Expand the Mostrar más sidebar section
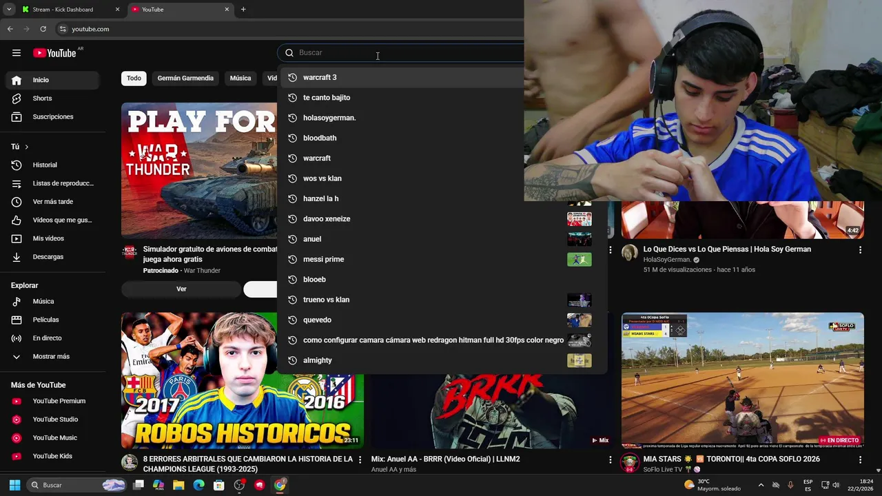This screenshot has height=496, width=882. pos(52,356)
